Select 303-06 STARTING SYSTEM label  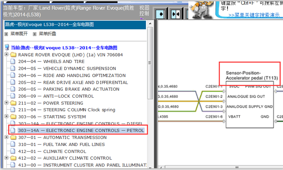click(x=52, y=117)
